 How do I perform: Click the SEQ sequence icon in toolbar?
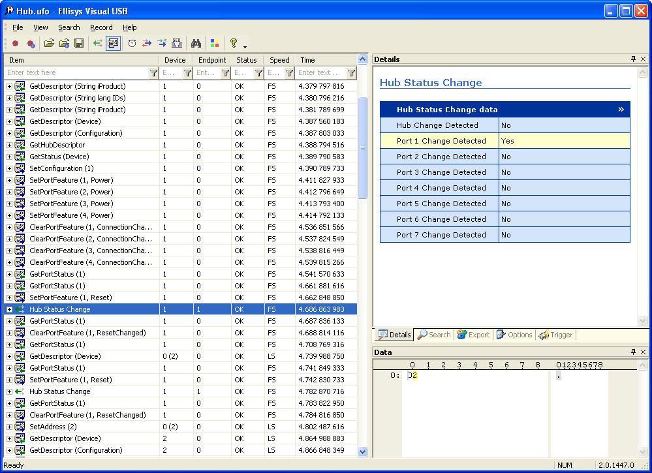click(x=177, y=44)
